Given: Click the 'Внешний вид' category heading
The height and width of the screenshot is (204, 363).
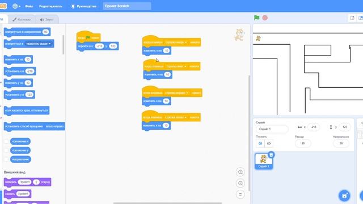Looking at the screenshot, I should pos(15,172).
